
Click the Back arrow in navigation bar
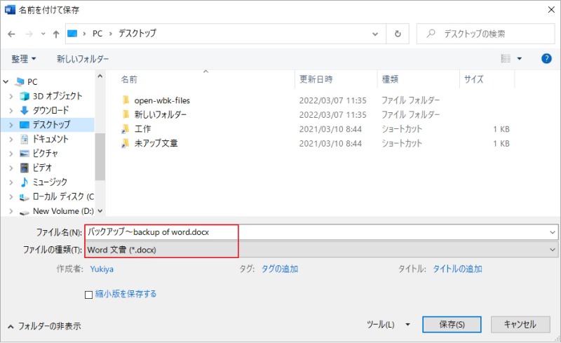tap(11, 34)
